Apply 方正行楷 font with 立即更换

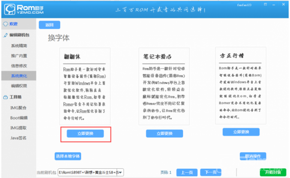coord(241,132)
